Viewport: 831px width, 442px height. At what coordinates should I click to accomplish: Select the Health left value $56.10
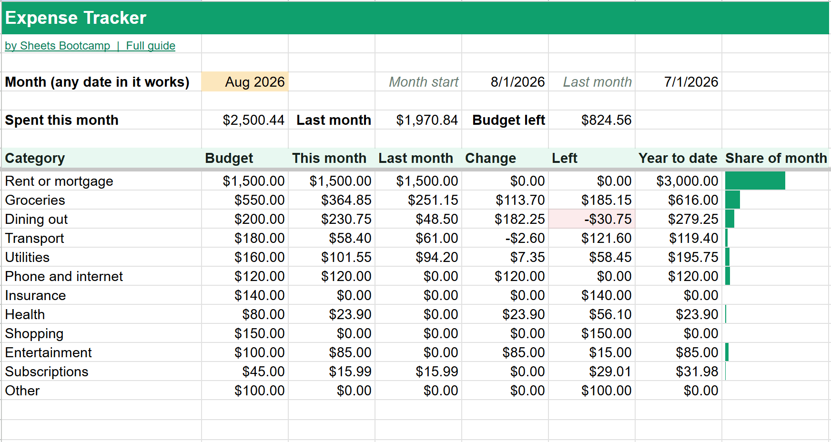(592, 314)
